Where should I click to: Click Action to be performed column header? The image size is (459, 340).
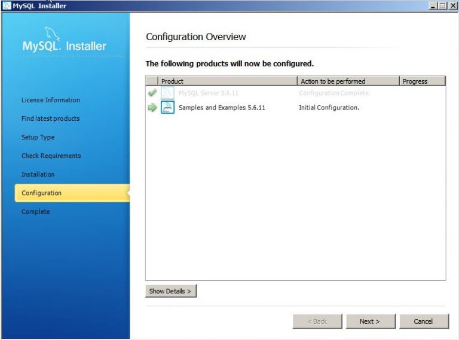tap(348, 81)
